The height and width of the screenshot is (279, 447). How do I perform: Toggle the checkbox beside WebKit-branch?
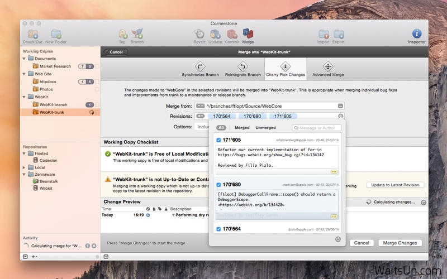pyautogui.click(x=97, y=105)
